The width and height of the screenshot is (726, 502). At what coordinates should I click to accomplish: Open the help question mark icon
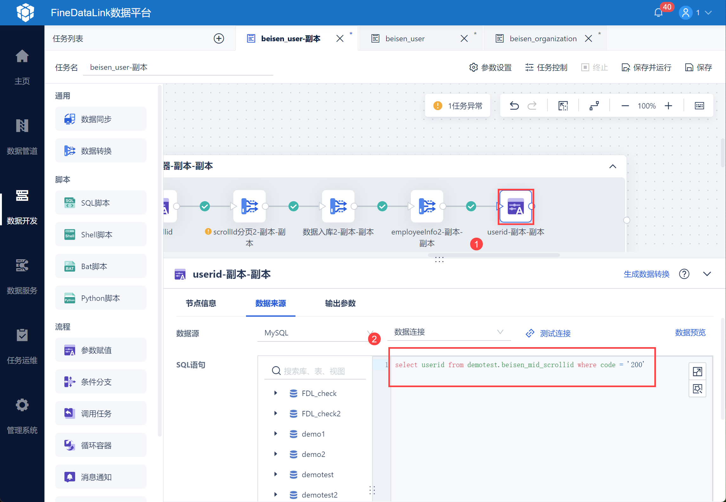click(684, 274)
